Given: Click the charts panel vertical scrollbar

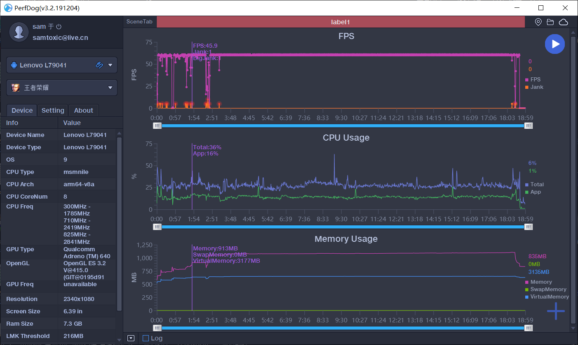Looking at the screenshot, I should click(573, 180).
